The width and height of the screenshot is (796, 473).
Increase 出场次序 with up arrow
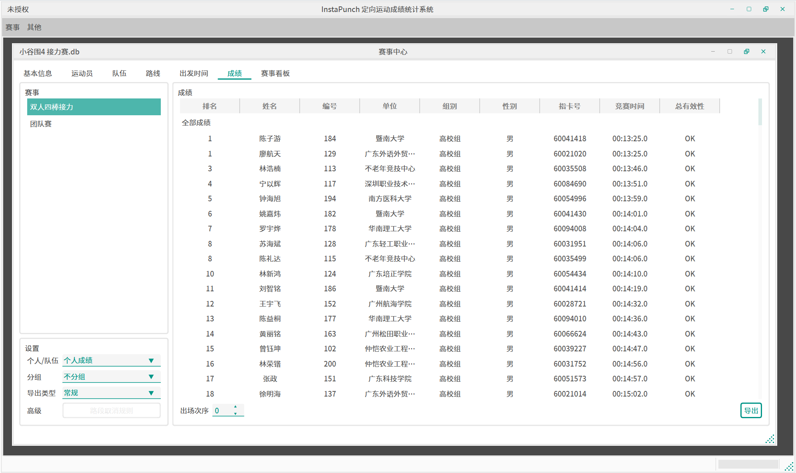pos(235,407)
